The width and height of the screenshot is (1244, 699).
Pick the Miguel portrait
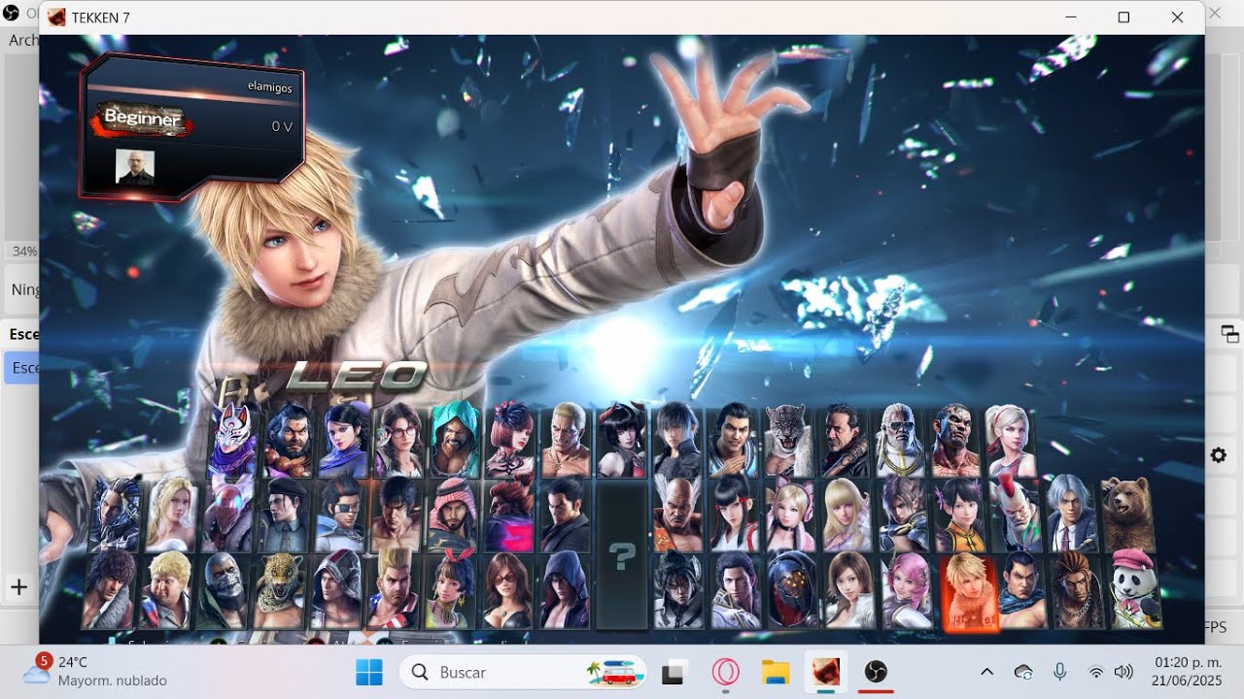tap(110, 590)
